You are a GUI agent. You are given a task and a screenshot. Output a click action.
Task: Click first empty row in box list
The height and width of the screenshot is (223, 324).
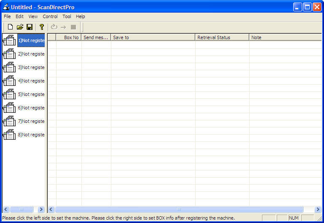tap(169, 45)
